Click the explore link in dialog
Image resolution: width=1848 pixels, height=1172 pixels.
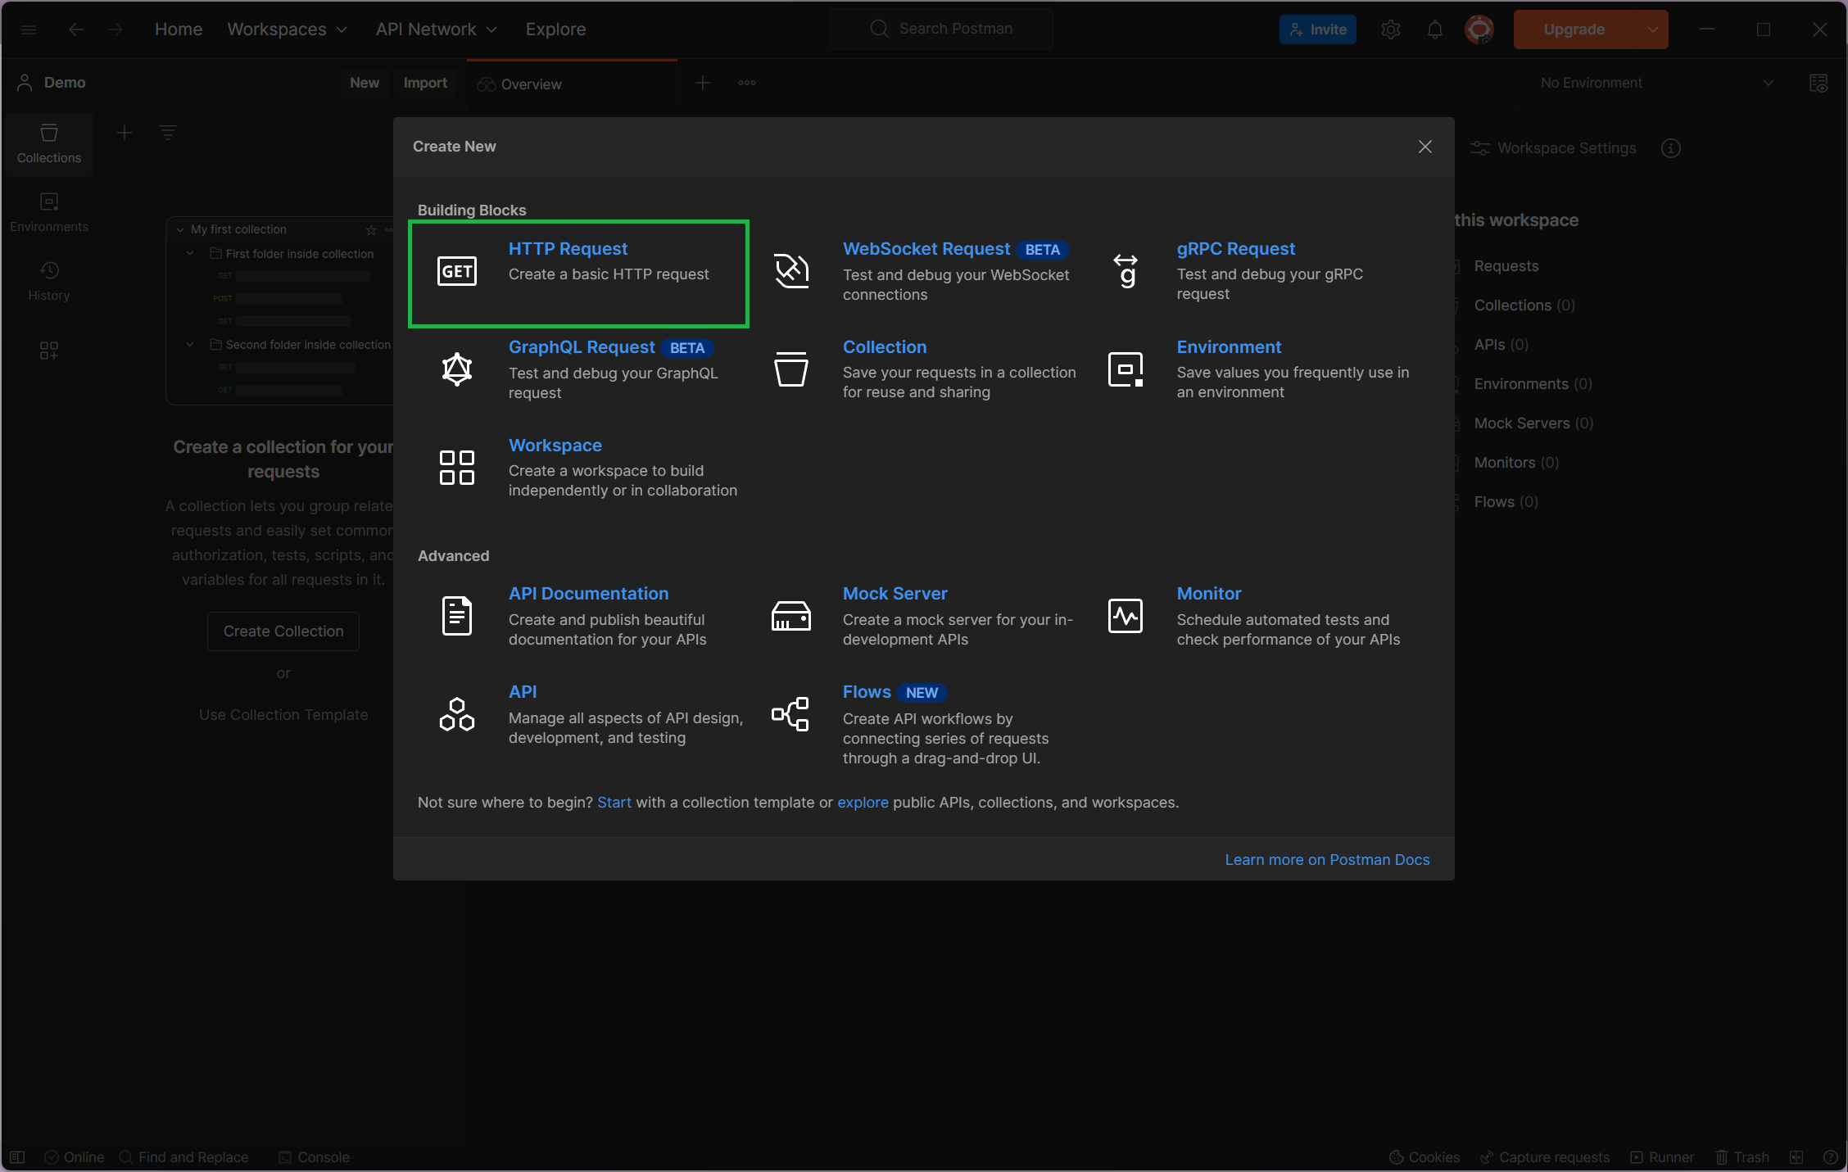863,803
